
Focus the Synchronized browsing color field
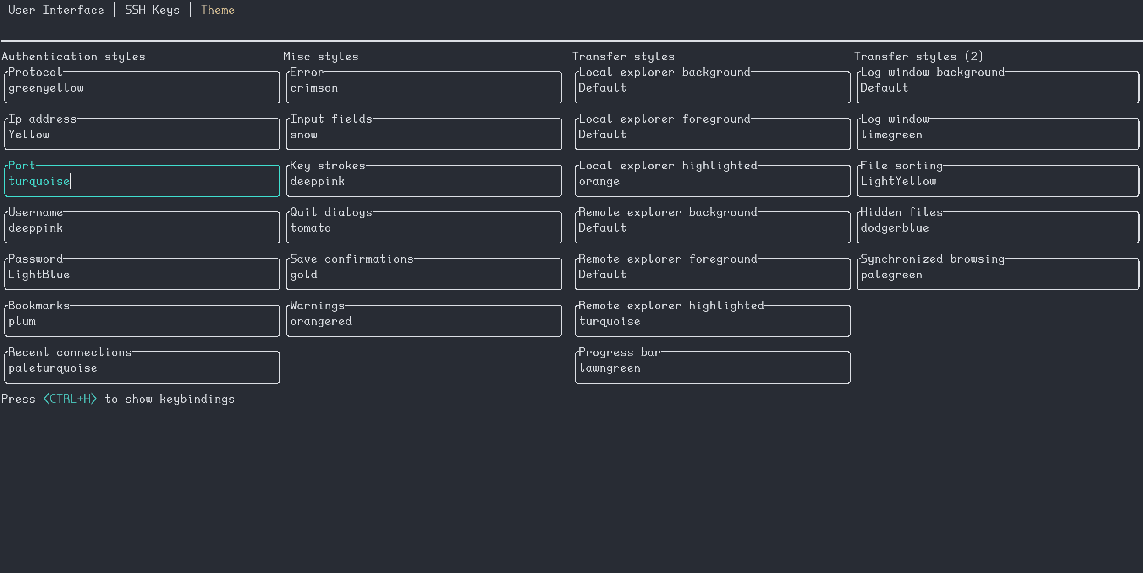[998, 275]
